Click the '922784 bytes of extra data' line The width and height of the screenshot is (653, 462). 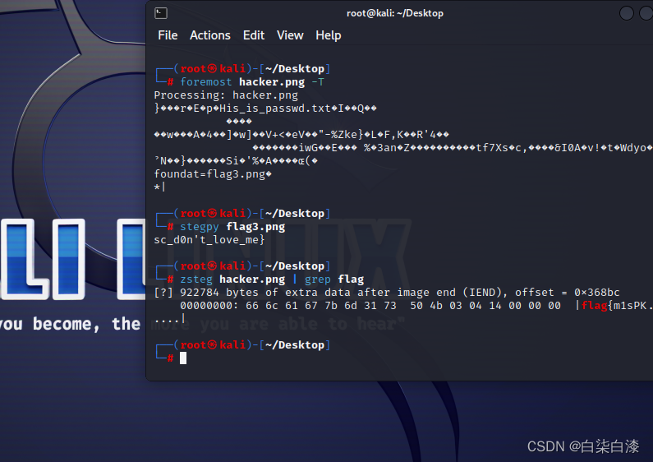387,293
